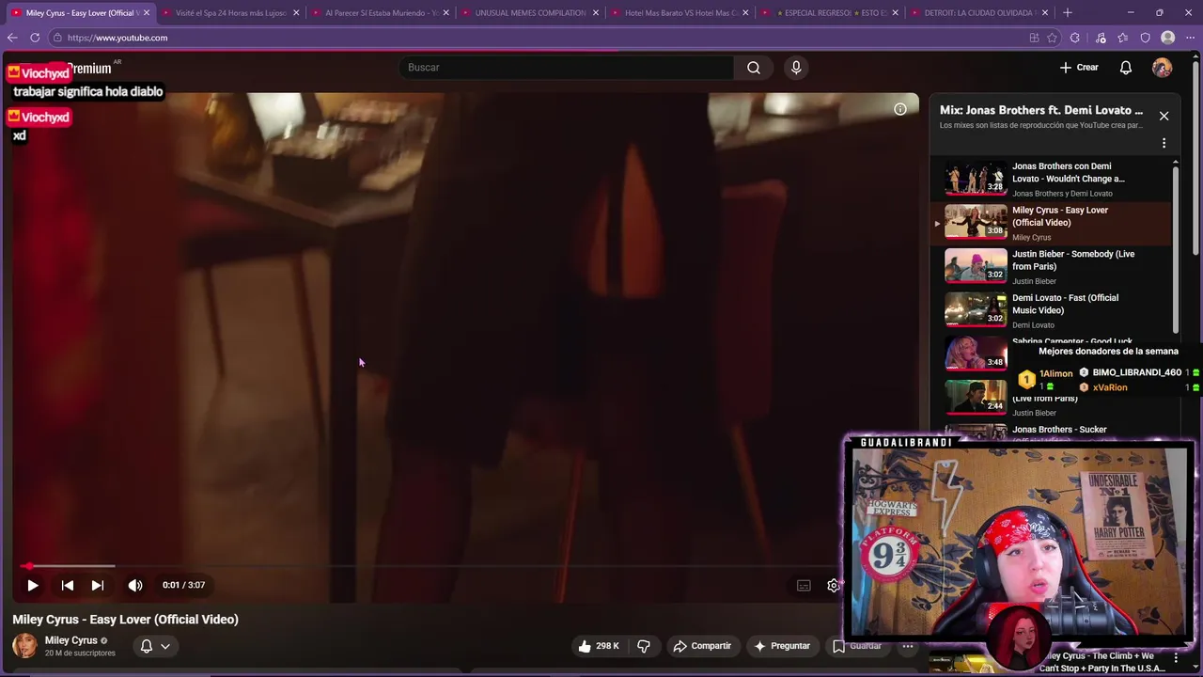
Task: Dislike the Easy Lover video
Action: (644, 646)
